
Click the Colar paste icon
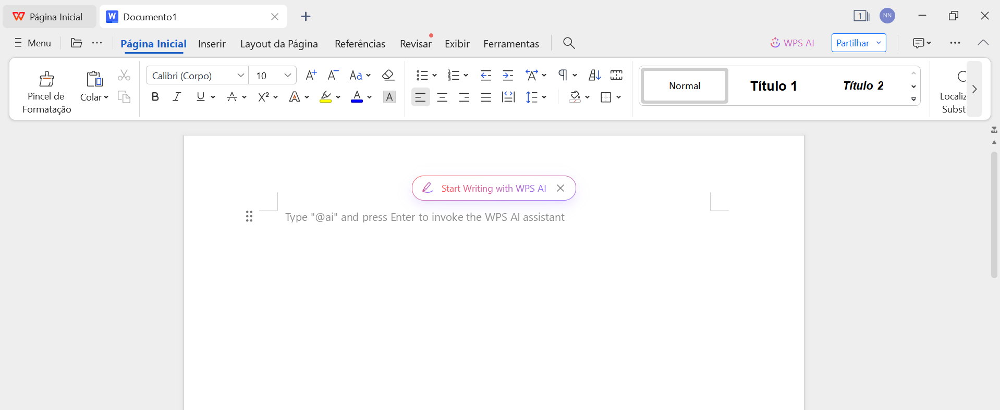click(94, 79)
